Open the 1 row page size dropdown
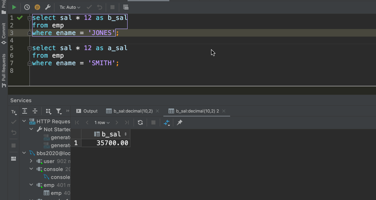 click(x=102, y=122)
